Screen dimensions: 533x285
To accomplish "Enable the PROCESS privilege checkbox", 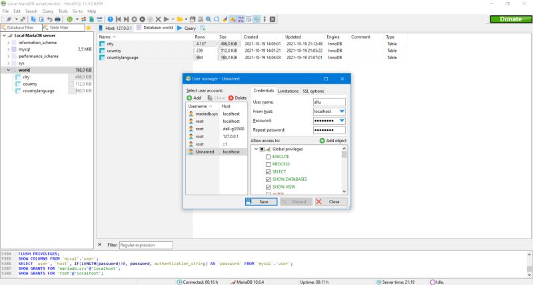I will 268,164.
